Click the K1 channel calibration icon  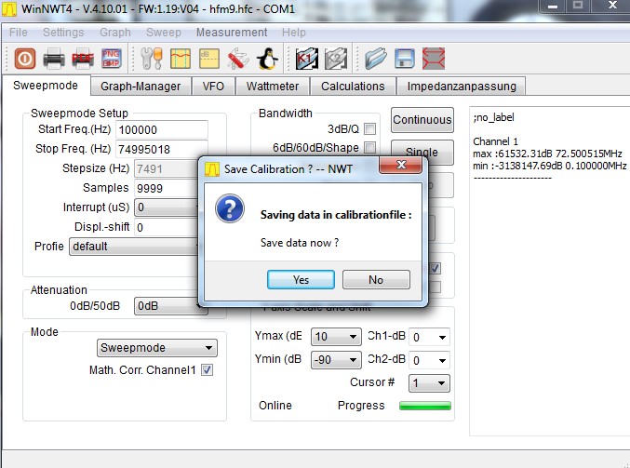coord(306,59)
